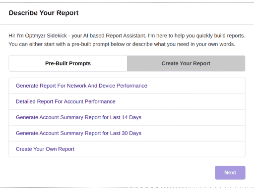254x190 pixels.
Task: Switch to the Pre-Built Prompts tab
Action: [x=68, y=63]
